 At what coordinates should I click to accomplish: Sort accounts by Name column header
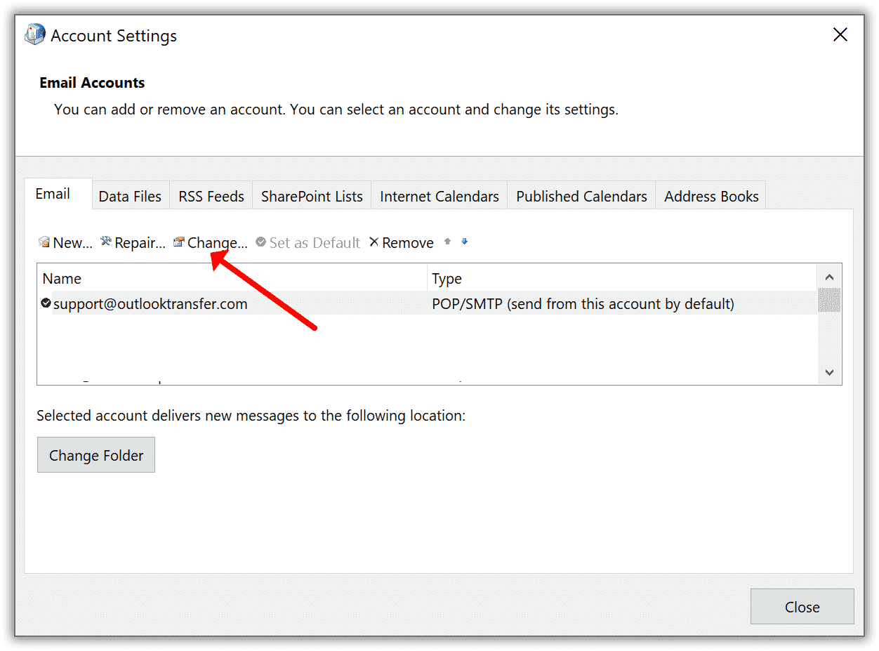(232, 279)
